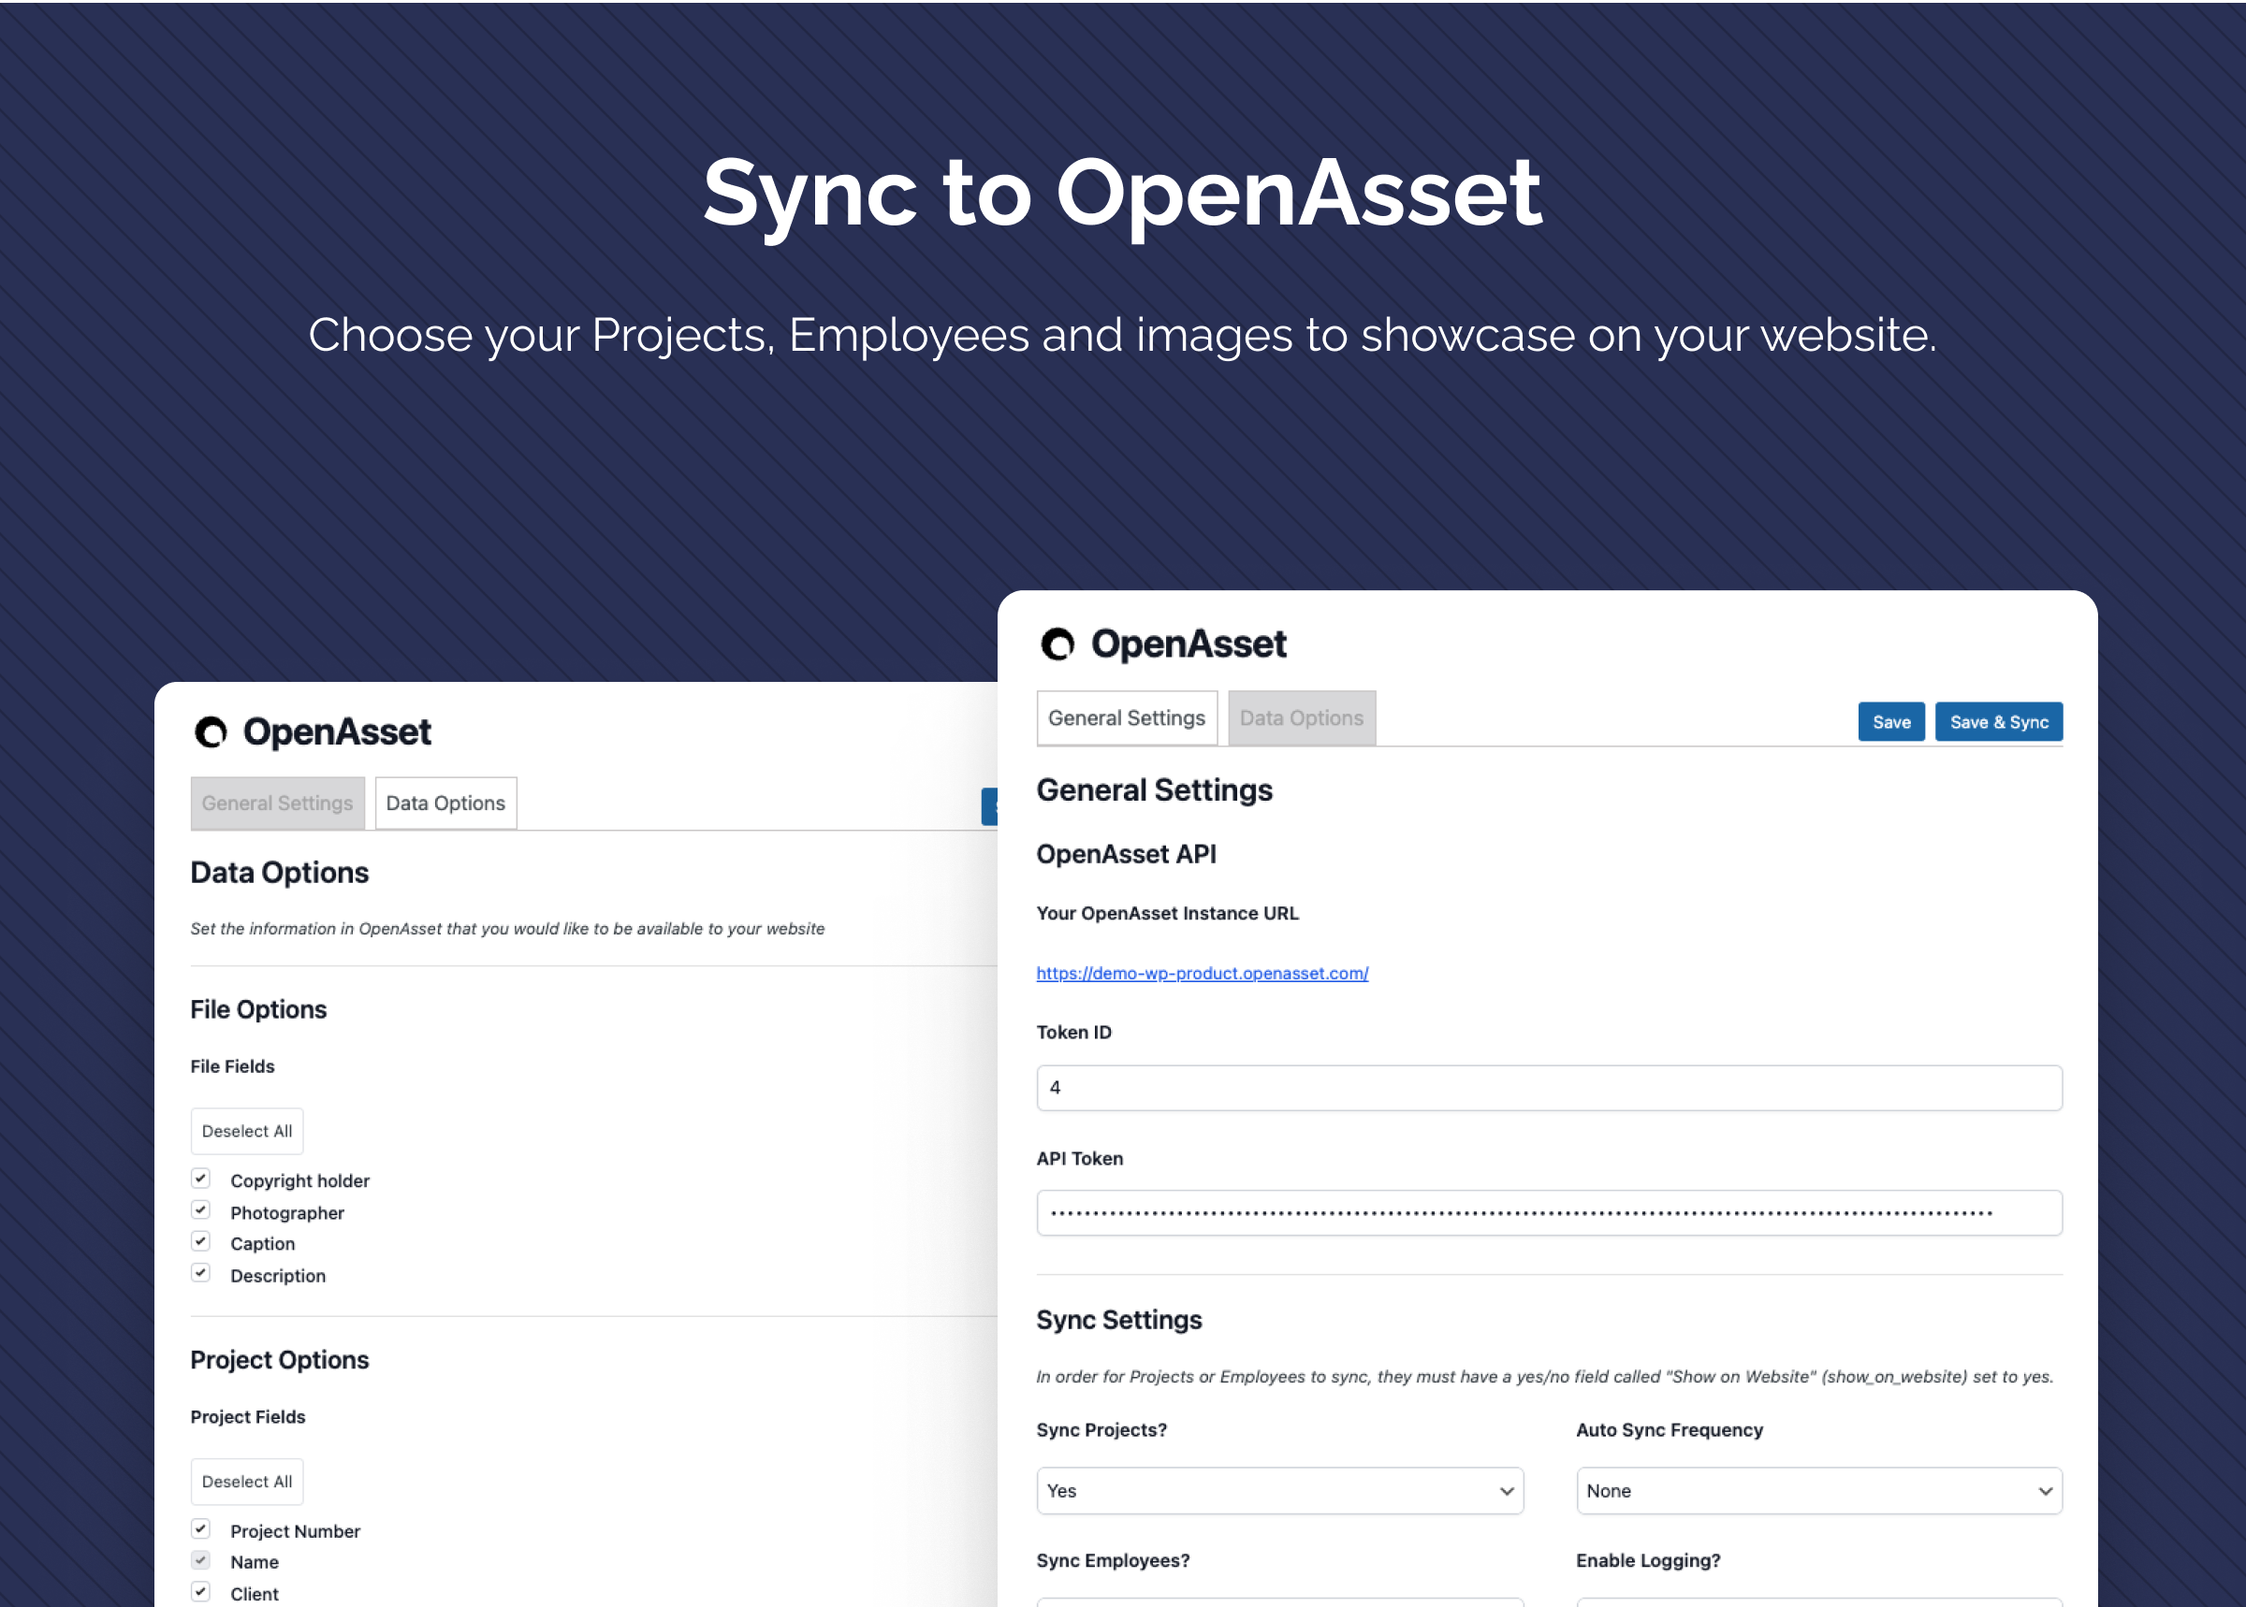Select Data Options tab in left panel
The image size is (2246, 1607).
pos(445,803)
